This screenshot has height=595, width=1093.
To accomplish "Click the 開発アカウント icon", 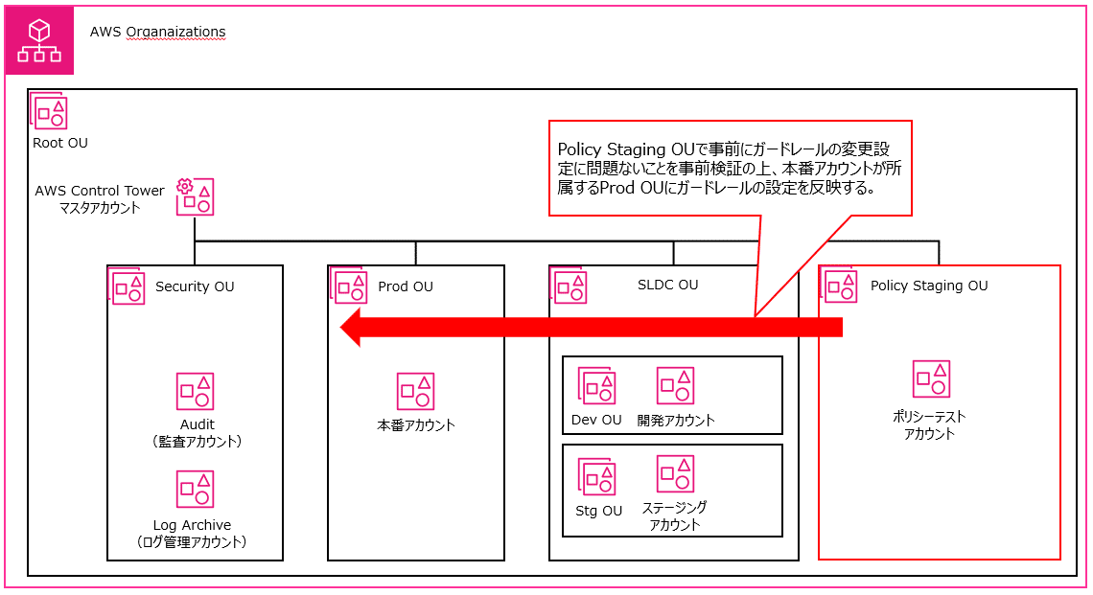I will pyautogui.click(x=676, y=385).
